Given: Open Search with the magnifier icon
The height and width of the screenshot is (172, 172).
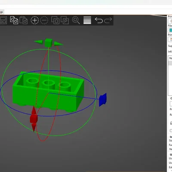Looking at the screenshot, I should point(76,20).
